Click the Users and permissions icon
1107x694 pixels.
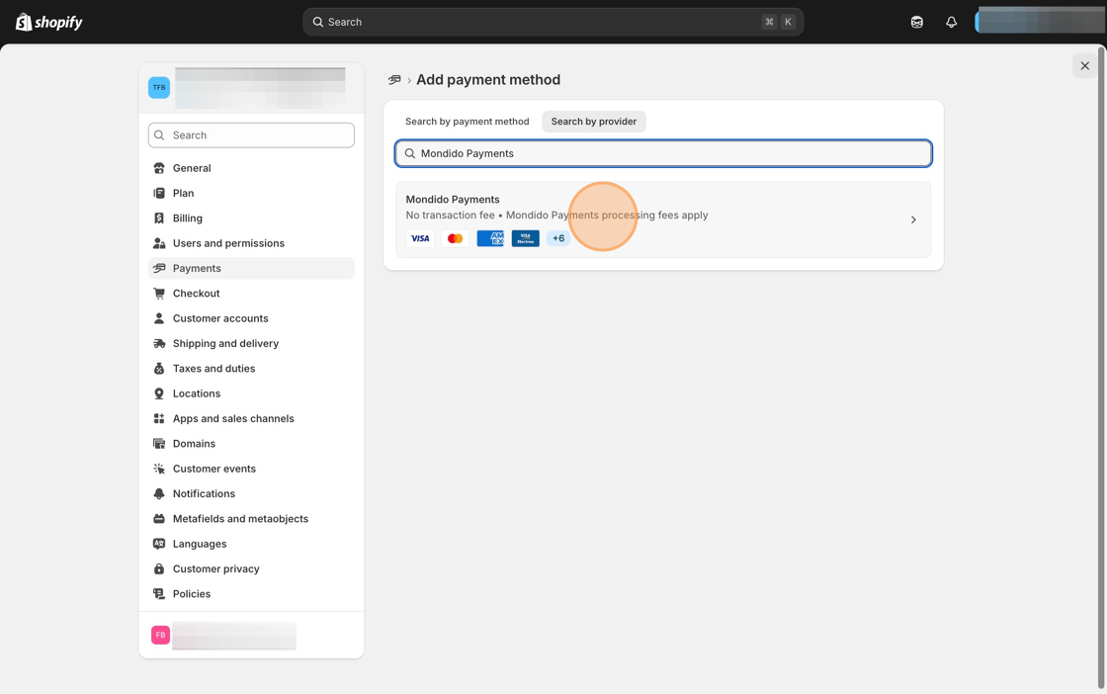tap(159, 243)
